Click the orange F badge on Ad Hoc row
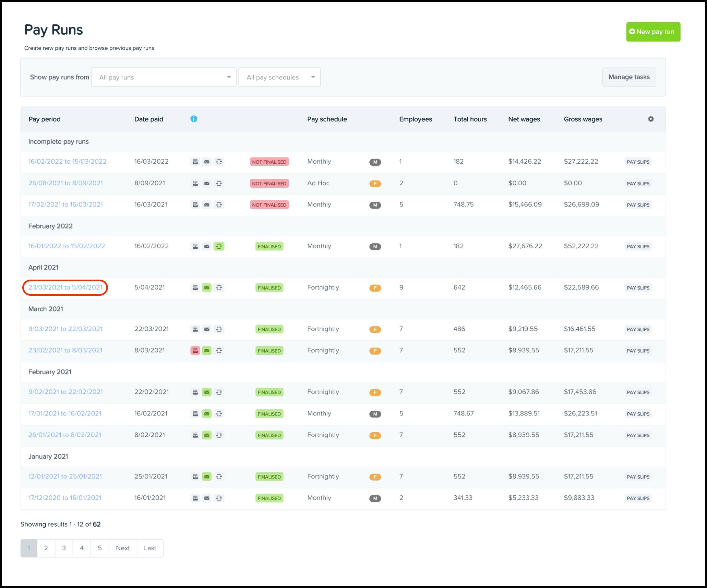This screenshot has height=588, width=707. [x=375, y=184]
